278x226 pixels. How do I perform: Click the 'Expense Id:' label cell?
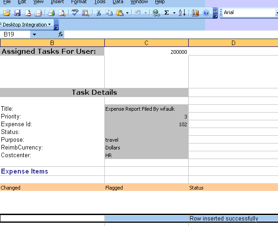coord(52,124)
